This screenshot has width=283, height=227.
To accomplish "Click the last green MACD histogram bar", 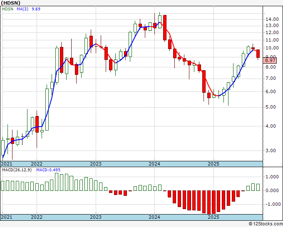I will 258,188.
